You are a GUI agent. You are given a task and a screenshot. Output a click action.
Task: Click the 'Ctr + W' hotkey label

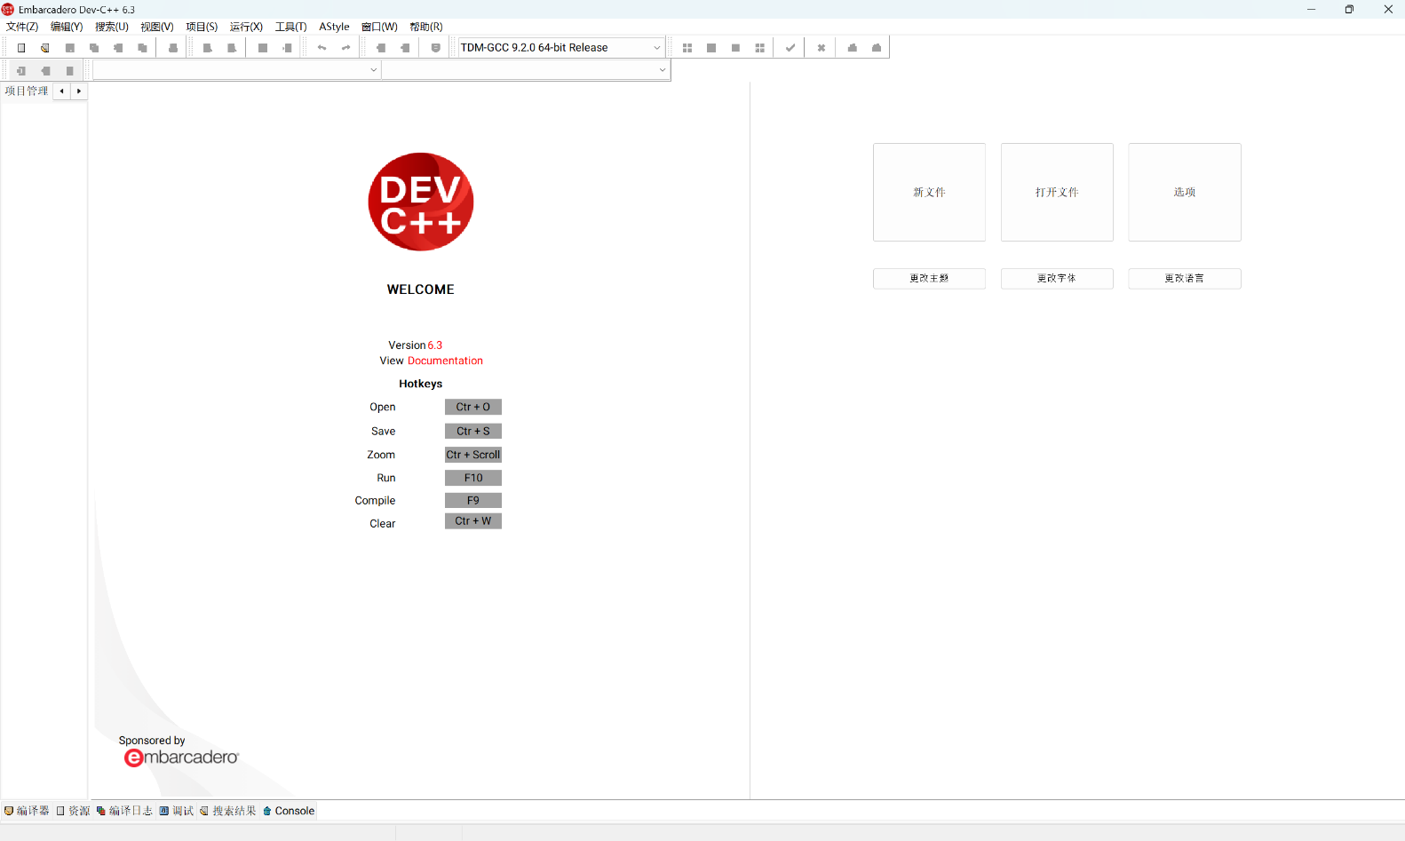[x=473, y=521]
